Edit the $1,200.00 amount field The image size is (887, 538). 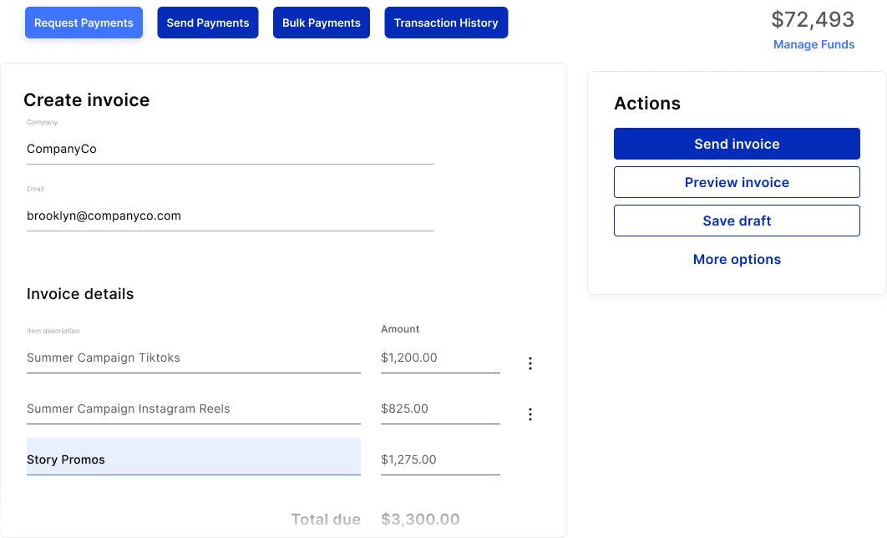pyautogui.click(x=439, y=358)
